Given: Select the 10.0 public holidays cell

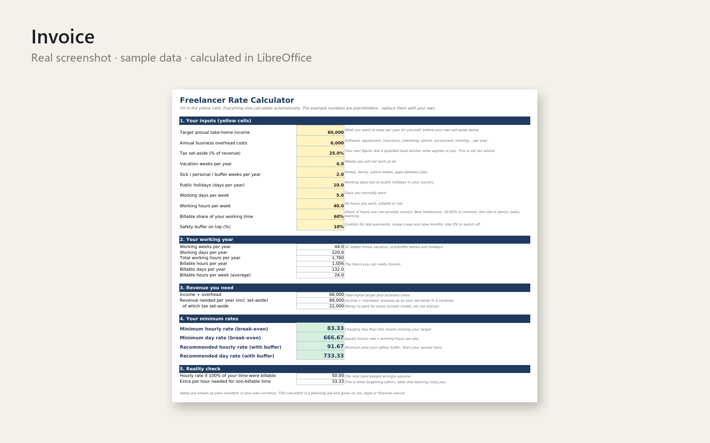Looking at the screenshot, I should click(320, 183).
